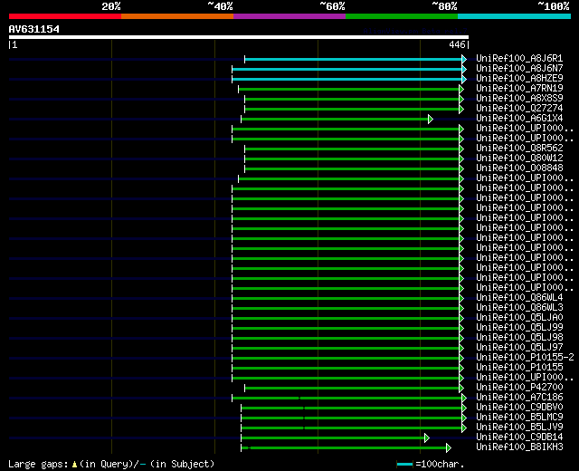Click the arrowhead ending the A8J6R1 alignment
The image size is (579, 471).
(464, 59)
